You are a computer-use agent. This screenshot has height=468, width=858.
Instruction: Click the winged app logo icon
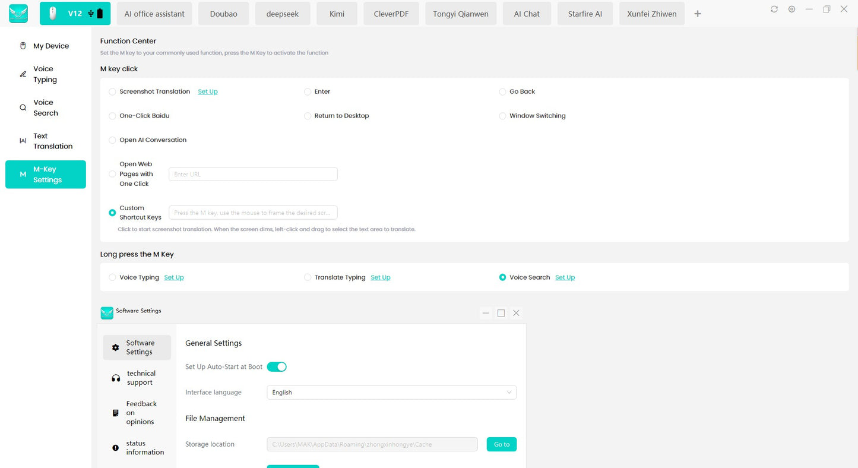tap(18, 13)
